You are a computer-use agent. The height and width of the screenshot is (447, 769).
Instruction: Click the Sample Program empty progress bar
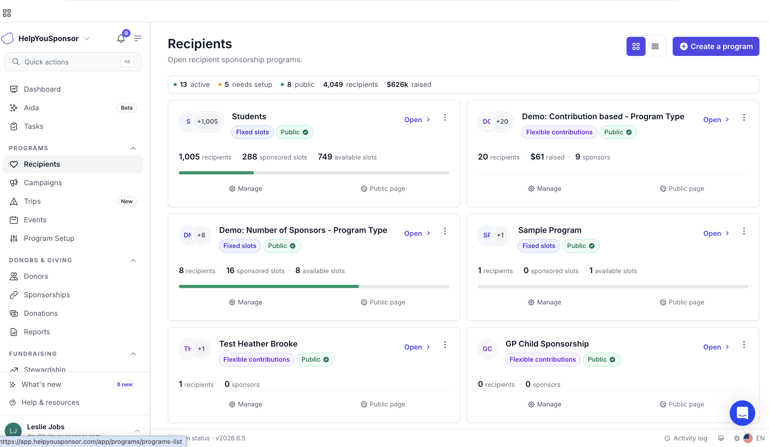click(x=613, y=286)
